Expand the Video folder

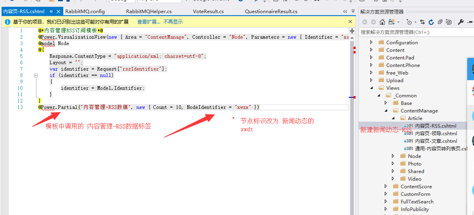tap(393, 179)
